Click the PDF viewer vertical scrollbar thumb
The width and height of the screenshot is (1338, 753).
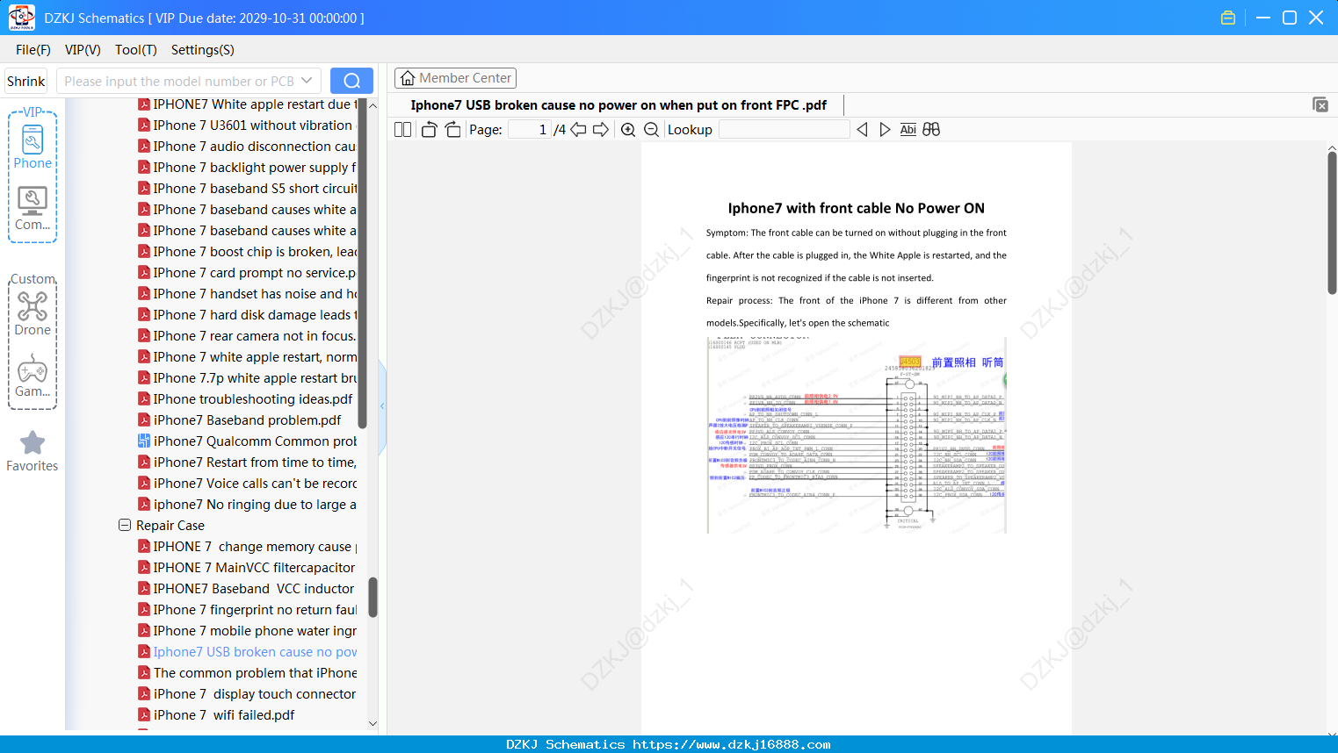tap(1332, 223)
